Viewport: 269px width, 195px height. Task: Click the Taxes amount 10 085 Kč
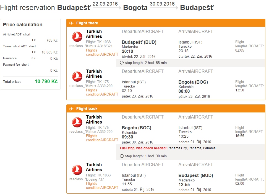click(49, 52)
